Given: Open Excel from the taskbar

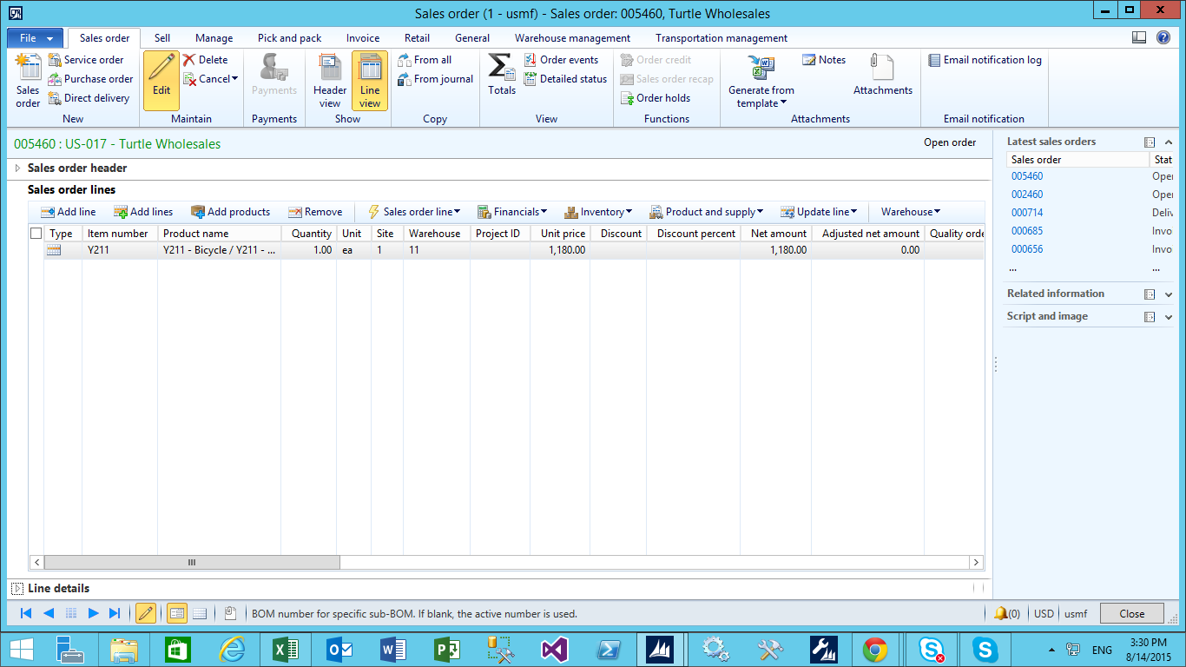Looking at the screenshot, I should pyautogui.click(x=286, y=650).
